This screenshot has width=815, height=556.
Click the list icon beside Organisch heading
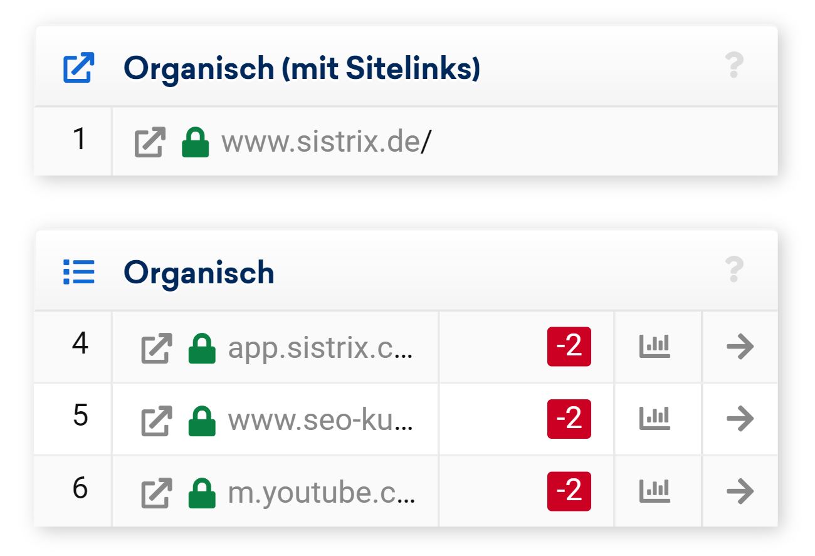click(79, 272)
